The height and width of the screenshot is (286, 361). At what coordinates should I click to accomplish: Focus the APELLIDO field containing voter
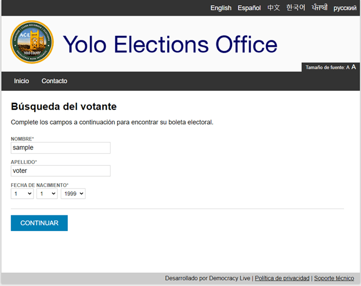coord(61,171)
